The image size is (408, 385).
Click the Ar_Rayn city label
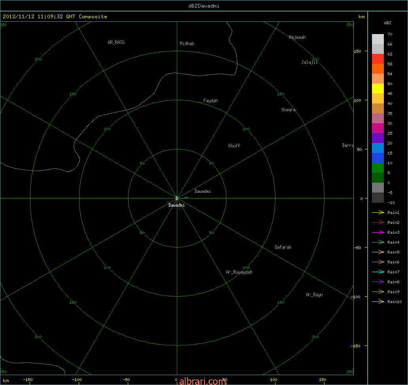314,295
